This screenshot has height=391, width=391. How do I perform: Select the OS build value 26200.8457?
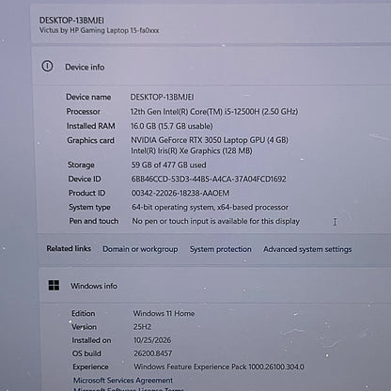153,353
